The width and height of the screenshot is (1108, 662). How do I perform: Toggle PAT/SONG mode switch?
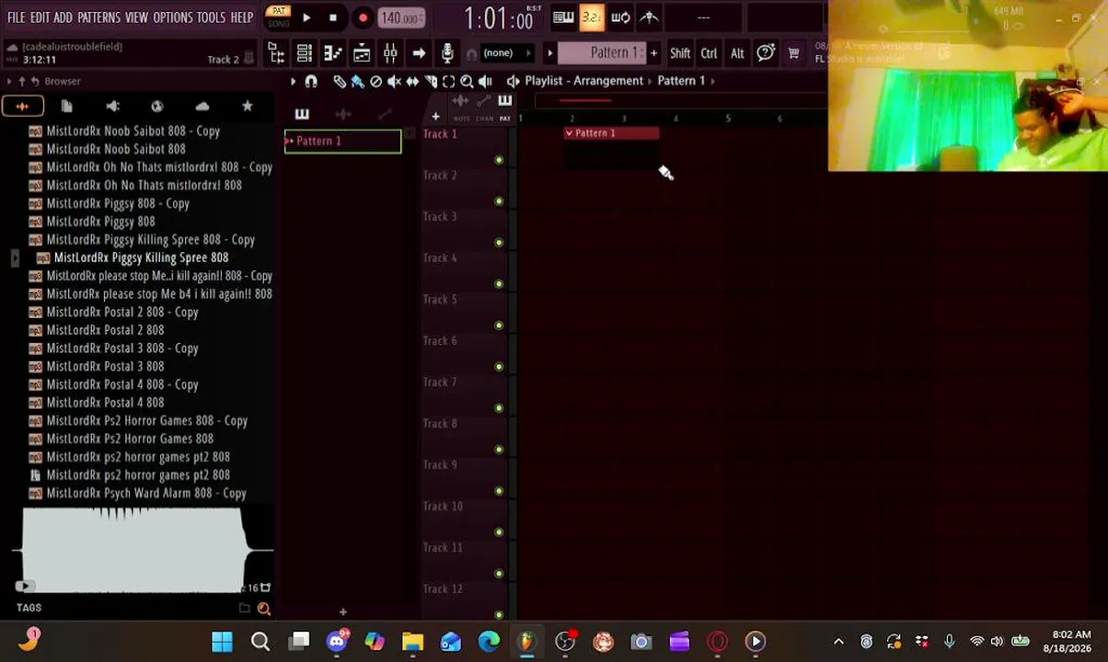pyautogui.click(x=278, y=17)
